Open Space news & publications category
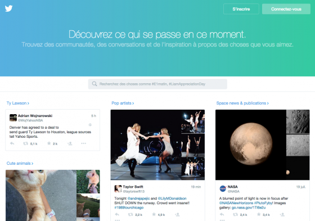 pyautogui.click(x=242, y=103)
